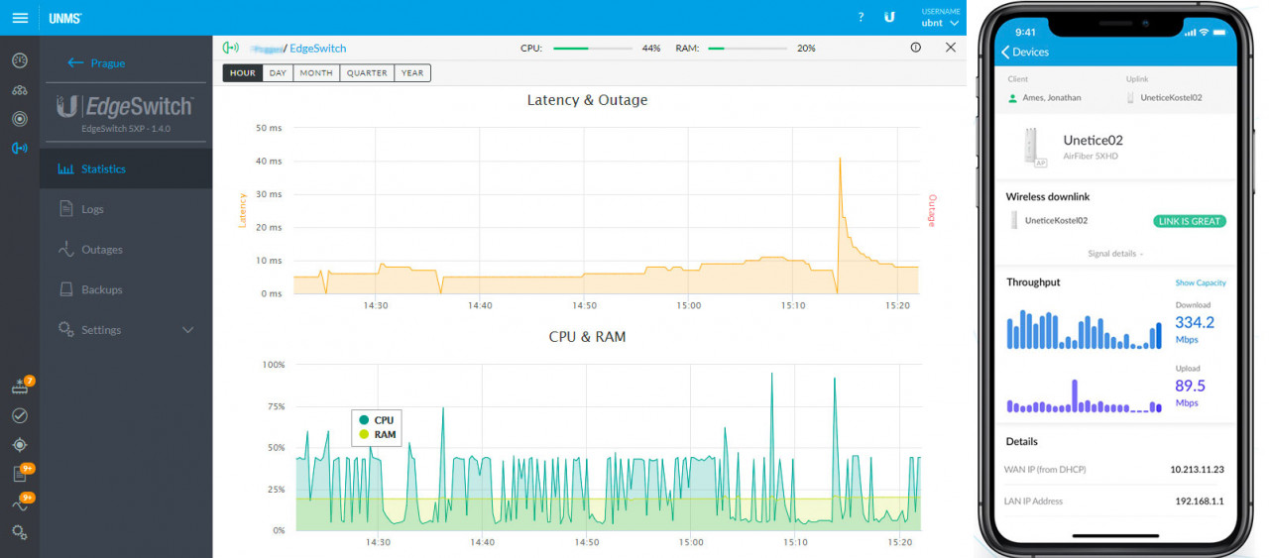The width and height of the screenshot is (1269, 558).
Task: Open the Statistics section
Action: pyautogui.click(x=127, y=169)
